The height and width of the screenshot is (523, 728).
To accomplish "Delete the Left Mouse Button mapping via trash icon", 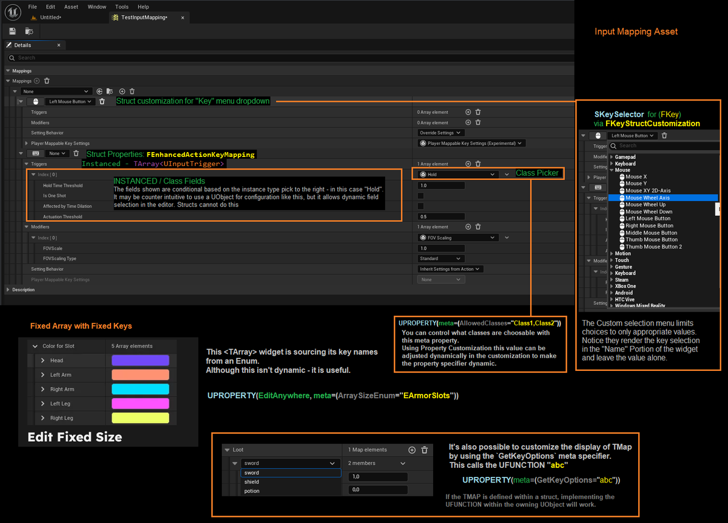I will [x=102, y=102].
